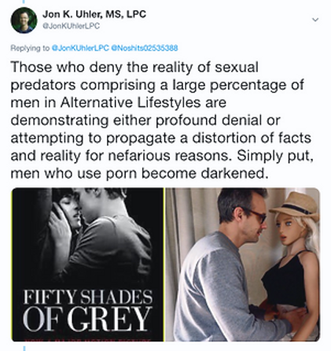Click the blue thread line above the avatar
The image size is (331, 351).
tap(24, 2)
